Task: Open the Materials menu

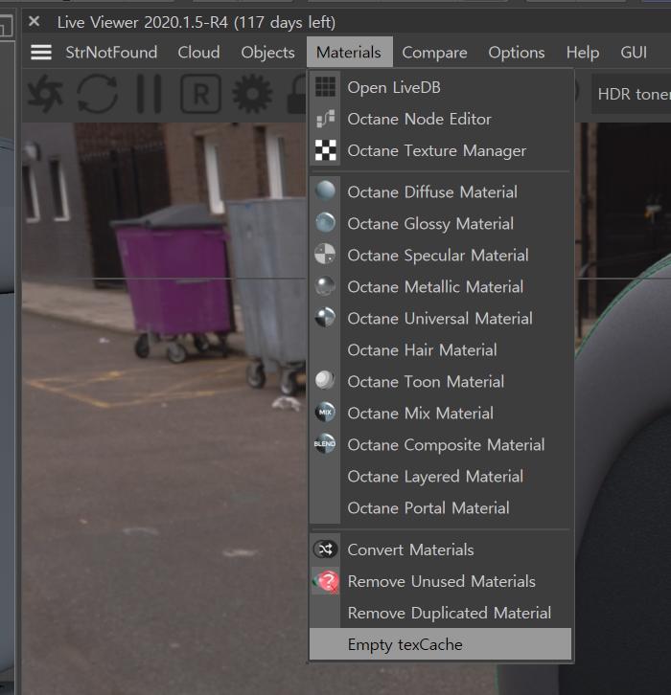Action: point(349,53)
